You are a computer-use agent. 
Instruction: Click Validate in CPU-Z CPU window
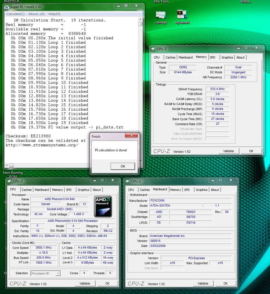coord(85,283)
